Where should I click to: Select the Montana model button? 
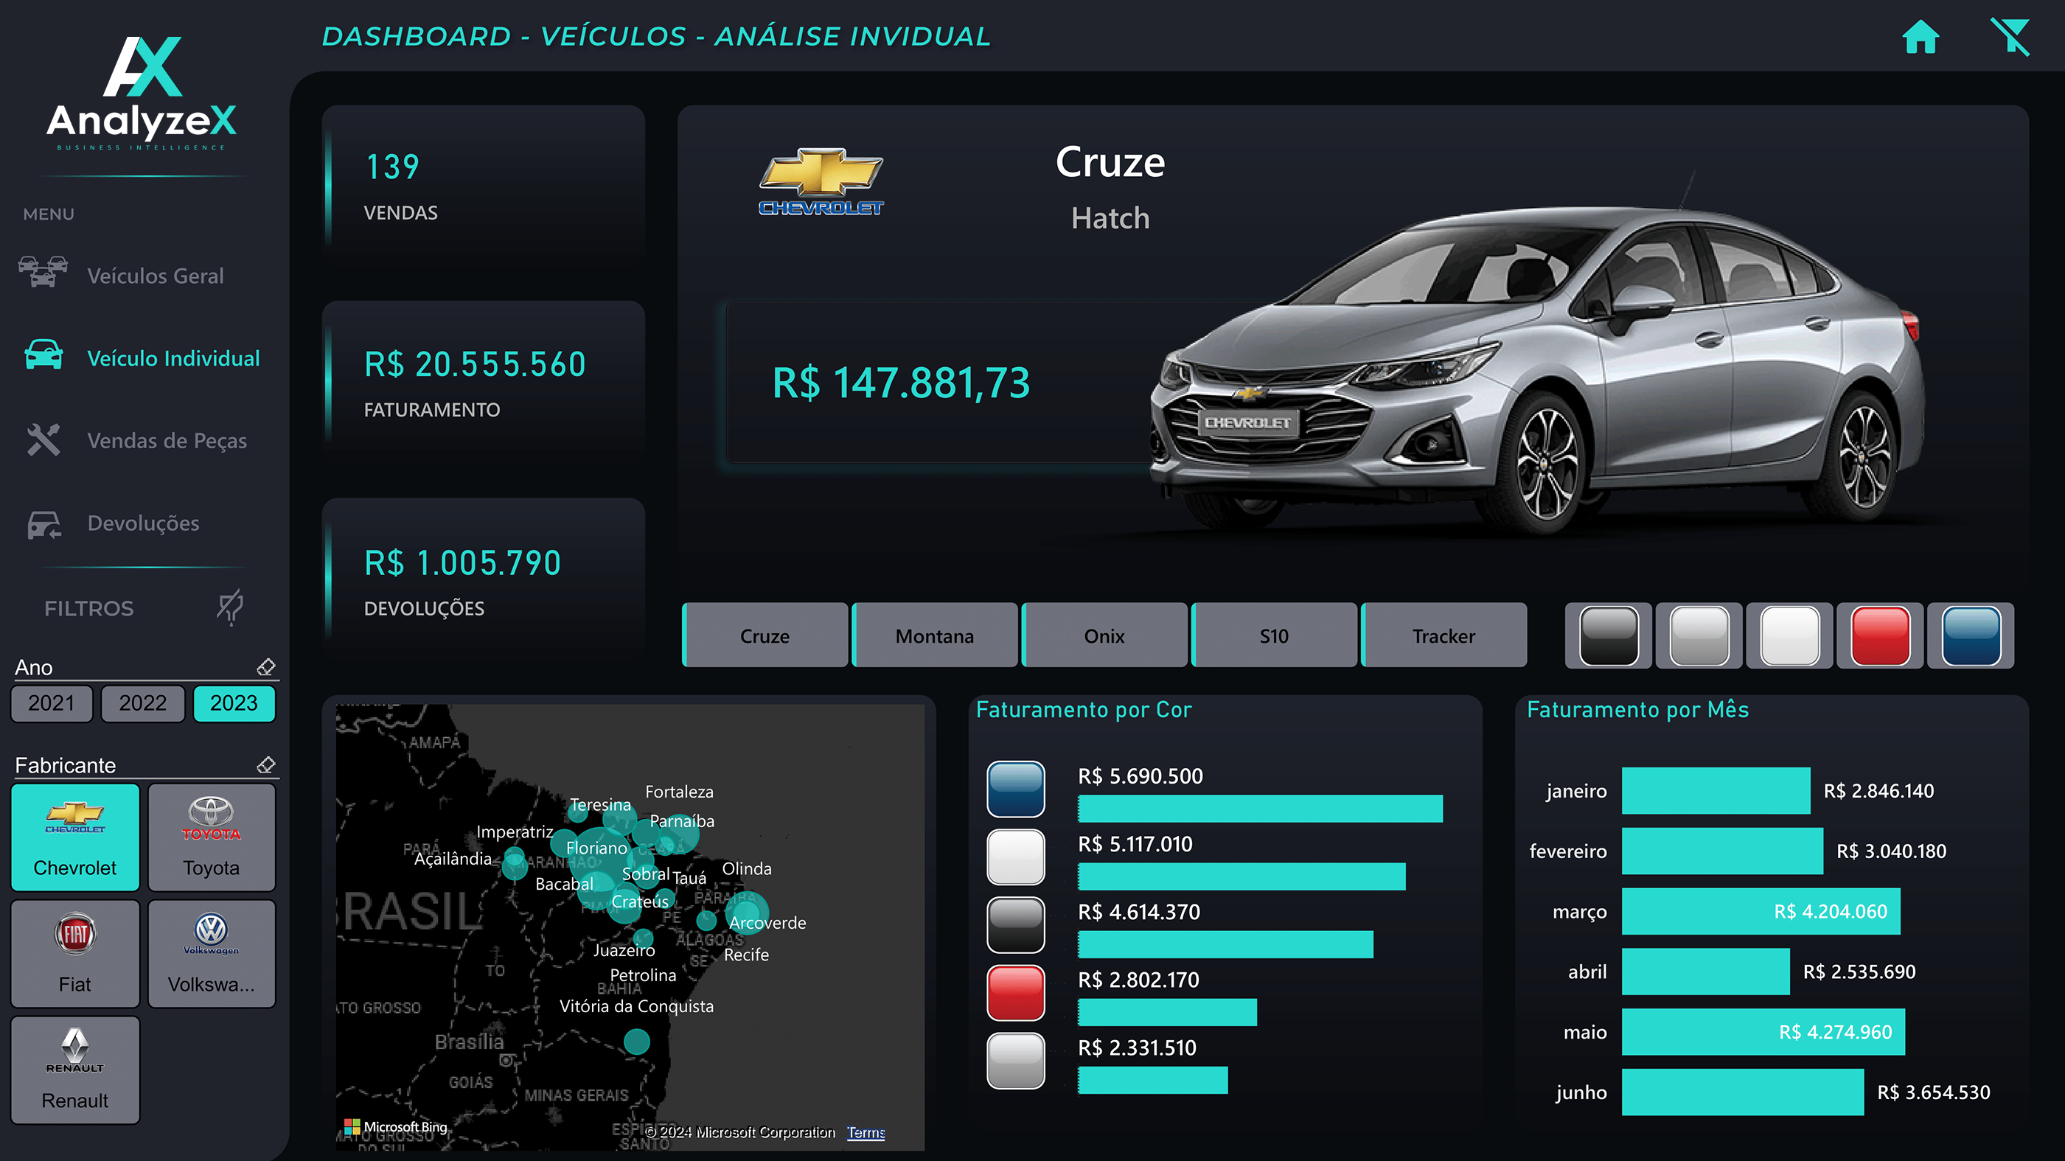coord(935,635)
